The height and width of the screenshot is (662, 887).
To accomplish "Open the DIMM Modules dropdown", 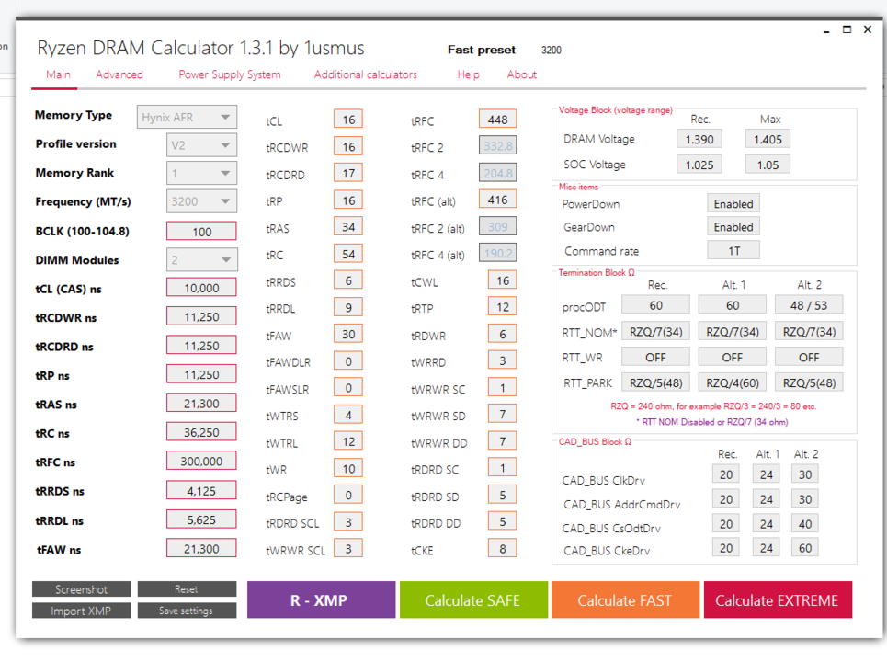I will [x=202, y=259].
